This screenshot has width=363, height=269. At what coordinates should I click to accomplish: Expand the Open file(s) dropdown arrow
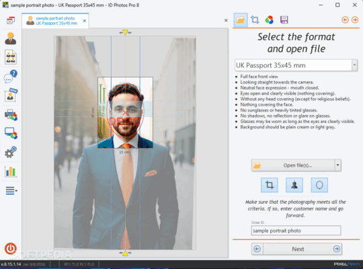tap(337, 165)
